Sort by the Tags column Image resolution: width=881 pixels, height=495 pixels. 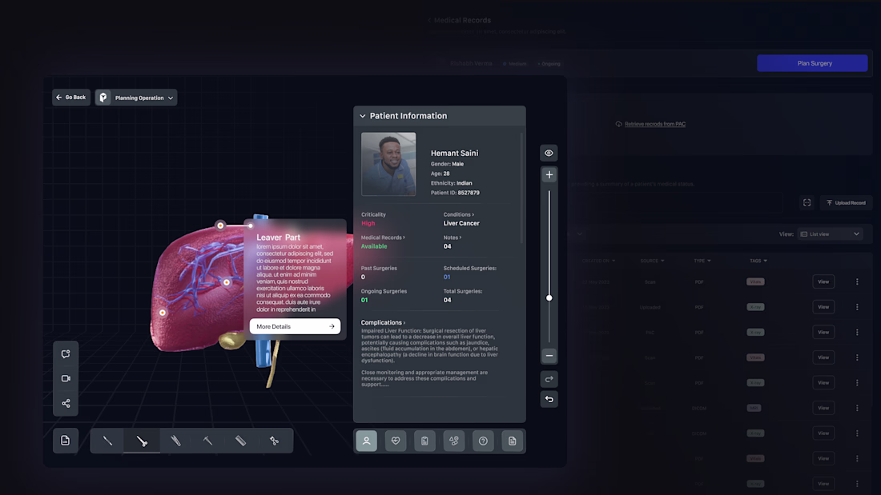[758, 261]
